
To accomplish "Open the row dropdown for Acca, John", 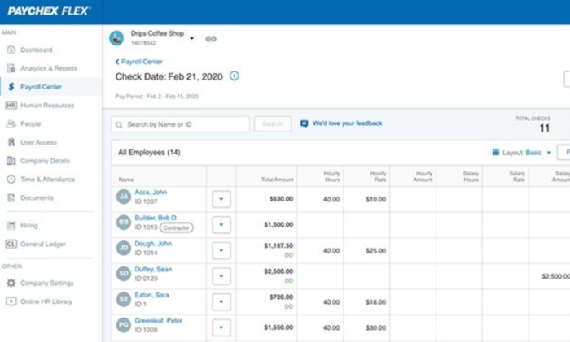I will [221, 199].
